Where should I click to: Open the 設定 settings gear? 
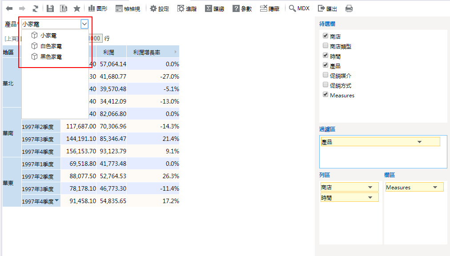pyautogui.click(x=159, y=8)
